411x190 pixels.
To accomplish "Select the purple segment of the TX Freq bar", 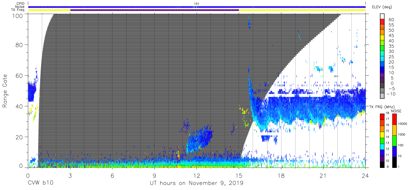I will coord(155,10).
